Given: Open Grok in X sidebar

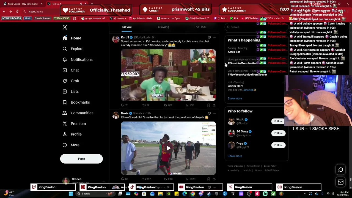Looking at the screenshot, I should pyautogui.click(x=71, y=81).
